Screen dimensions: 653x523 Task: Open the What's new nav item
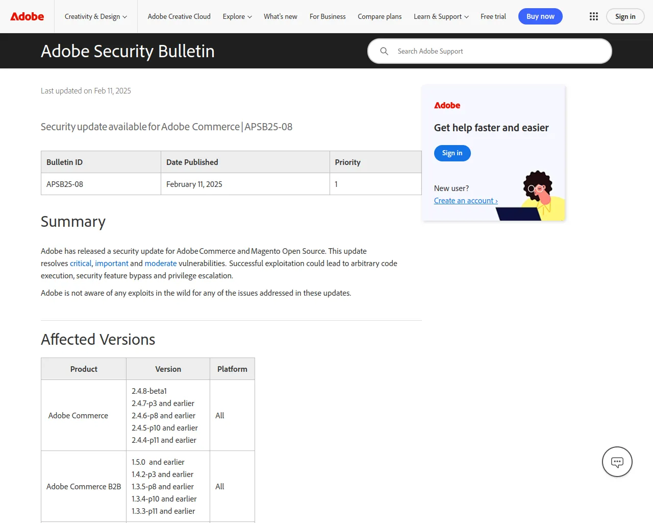(x=281, y=16)
